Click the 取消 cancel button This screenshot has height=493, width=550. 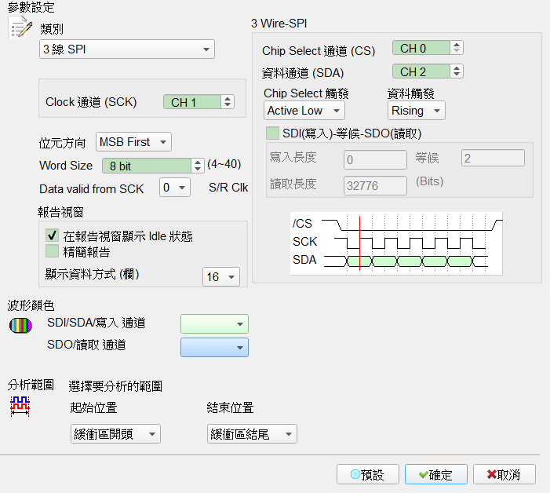[504, 474]
